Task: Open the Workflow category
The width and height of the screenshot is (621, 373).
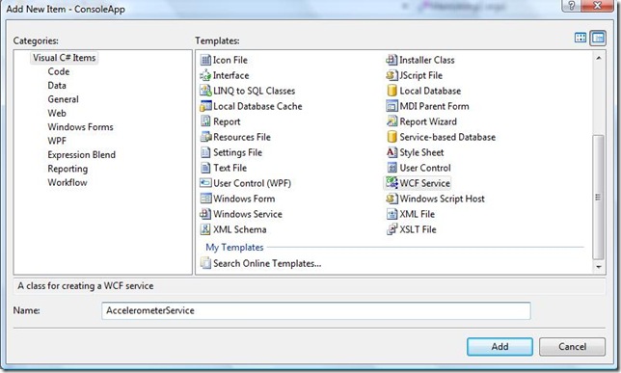Action: tap(67, 182)
